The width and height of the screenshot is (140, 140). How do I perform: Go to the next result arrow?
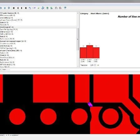pyautogui.click(x=22, y=8)
